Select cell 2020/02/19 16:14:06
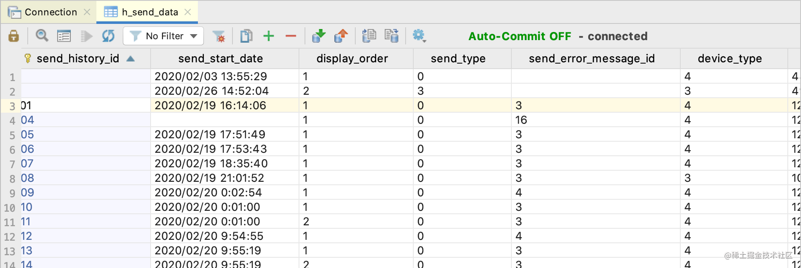The height and width of the screenshot is (268, 801). 224,105
